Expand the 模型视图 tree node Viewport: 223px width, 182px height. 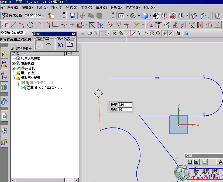tap(13, 63)
